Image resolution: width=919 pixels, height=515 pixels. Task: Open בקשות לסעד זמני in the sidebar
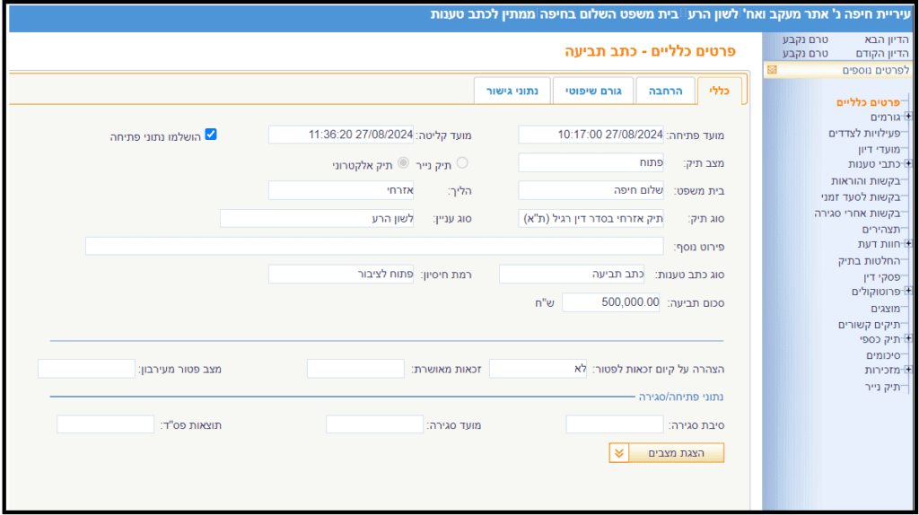coord(861,196)
